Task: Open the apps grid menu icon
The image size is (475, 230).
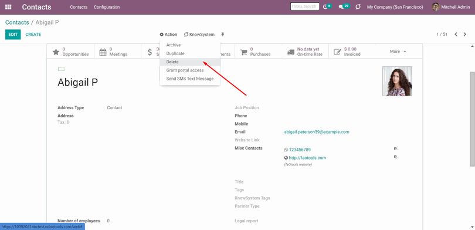Action: [8, 7]
